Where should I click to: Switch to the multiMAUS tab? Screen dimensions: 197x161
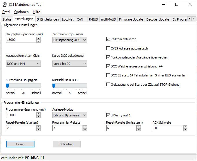108,19
